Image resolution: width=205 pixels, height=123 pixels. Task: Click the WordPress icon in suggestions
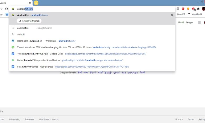13,41
